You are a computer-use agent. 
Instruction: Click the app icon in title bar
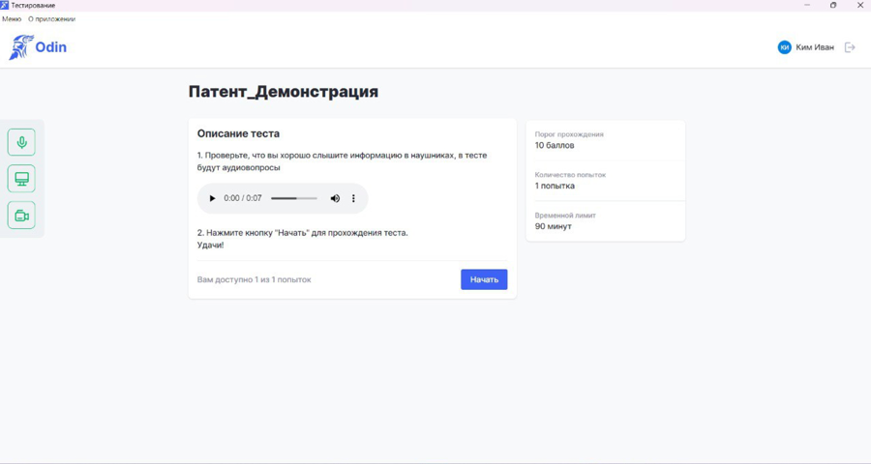pyautogui.click(x=5, y=5)
